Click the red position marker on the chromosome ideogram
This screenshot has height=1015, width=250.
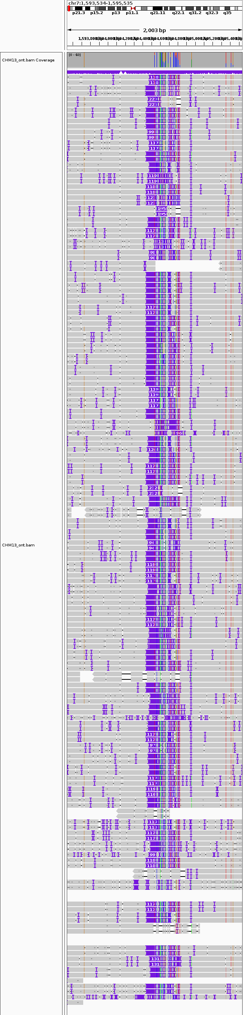[69, 8]
